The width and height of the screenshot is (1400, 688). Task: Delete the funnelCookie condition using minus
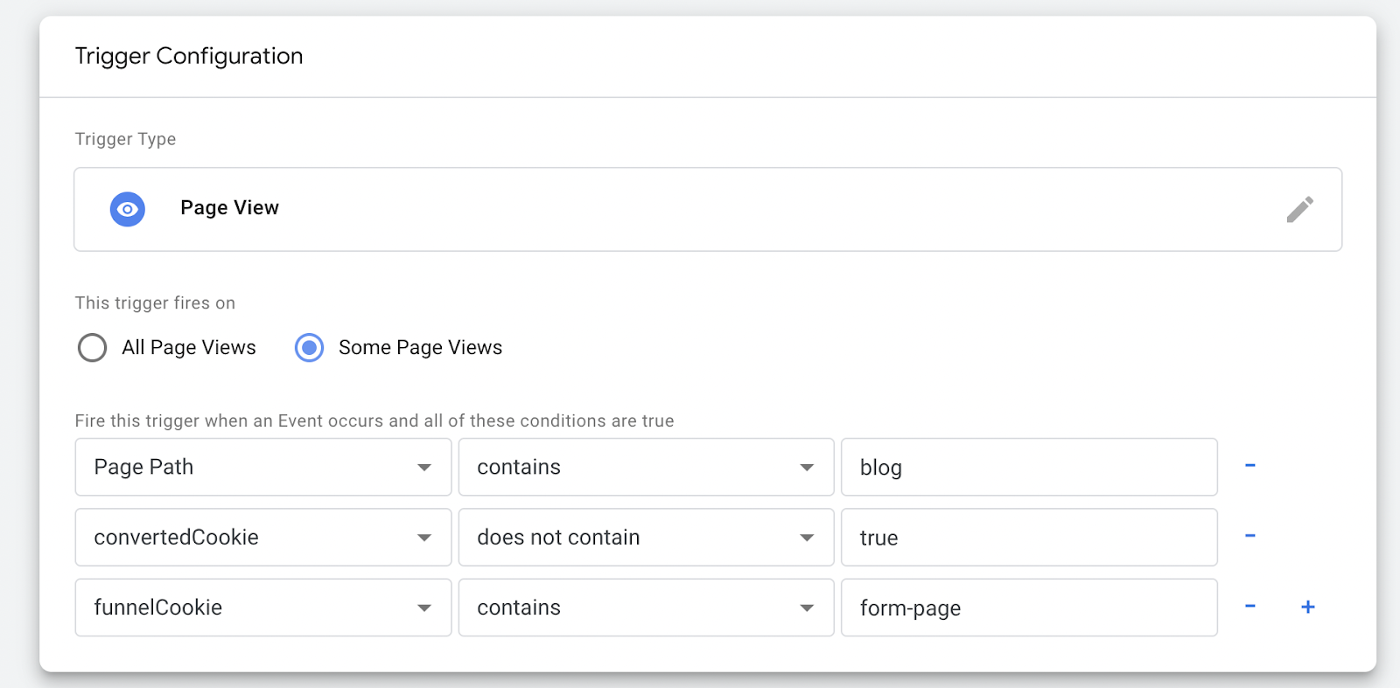(1249, 607)
